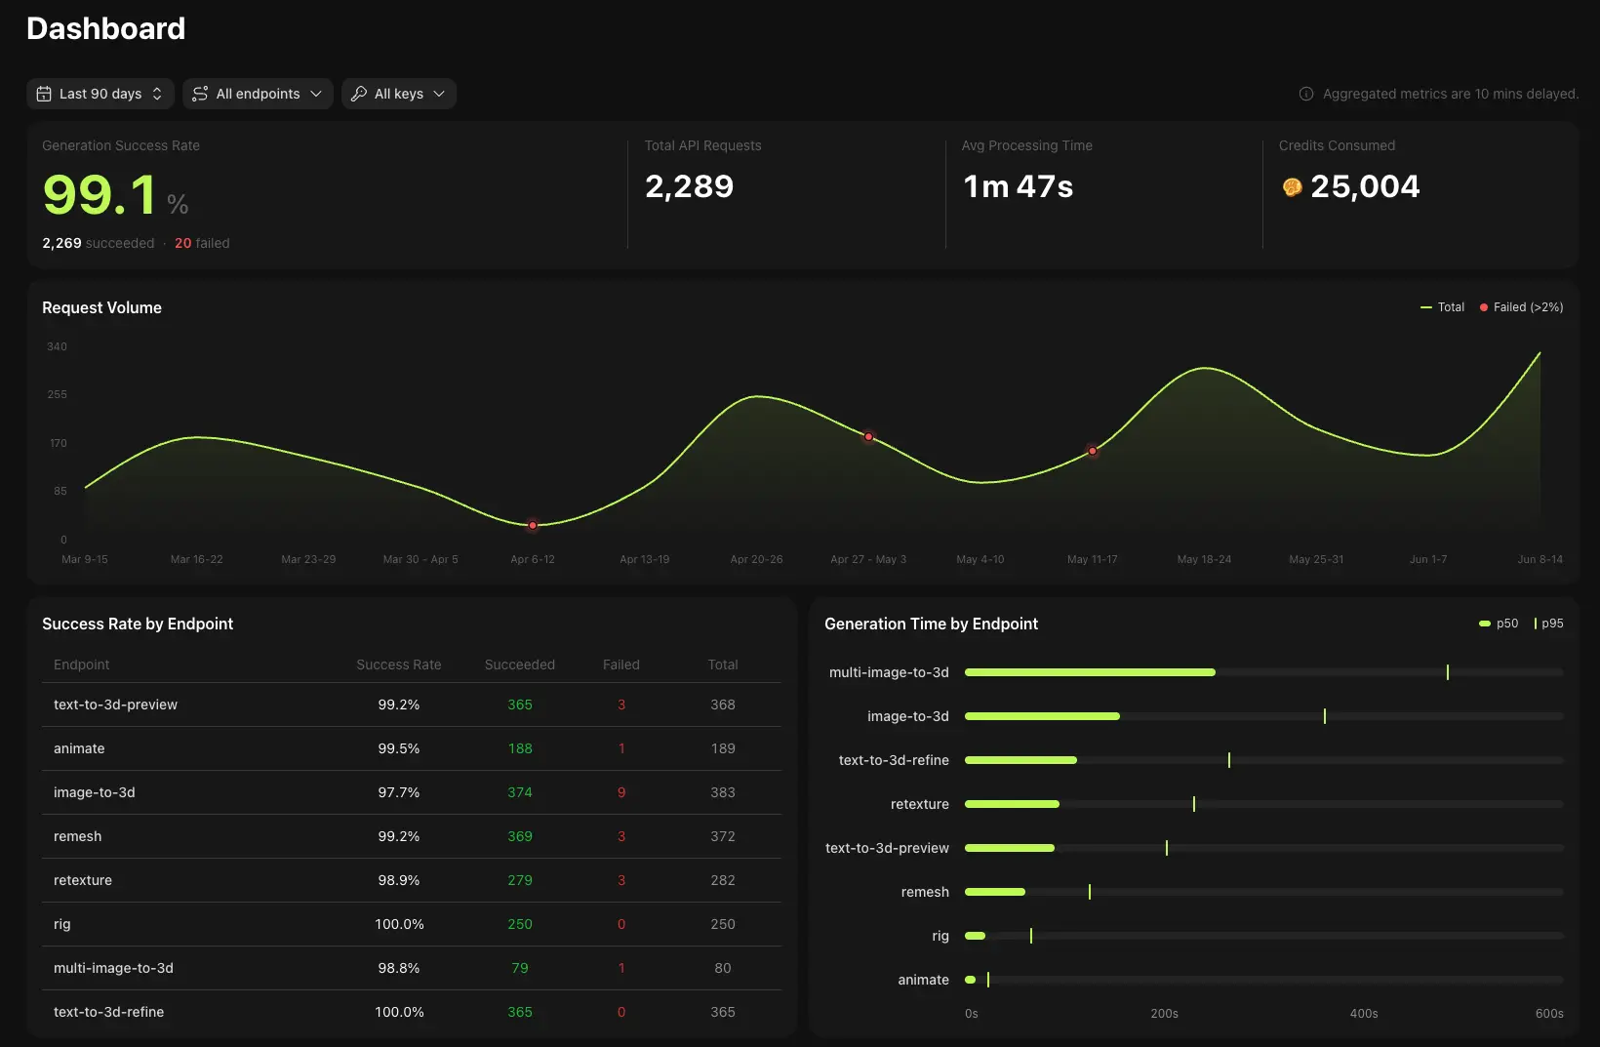Image resolution: width=1600 pixels, height=1047 pixels.
Task: Select the retexture endpoint table row
Action: pyautogui.click(x=412, y=880)
